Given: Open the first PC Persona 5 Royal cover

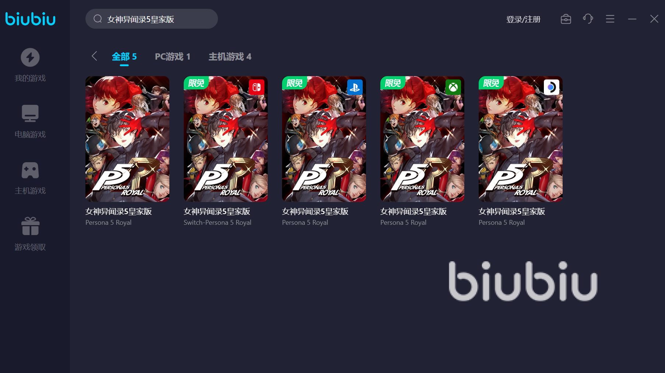Looking at the screenshot, I should (x=127, y=139).
